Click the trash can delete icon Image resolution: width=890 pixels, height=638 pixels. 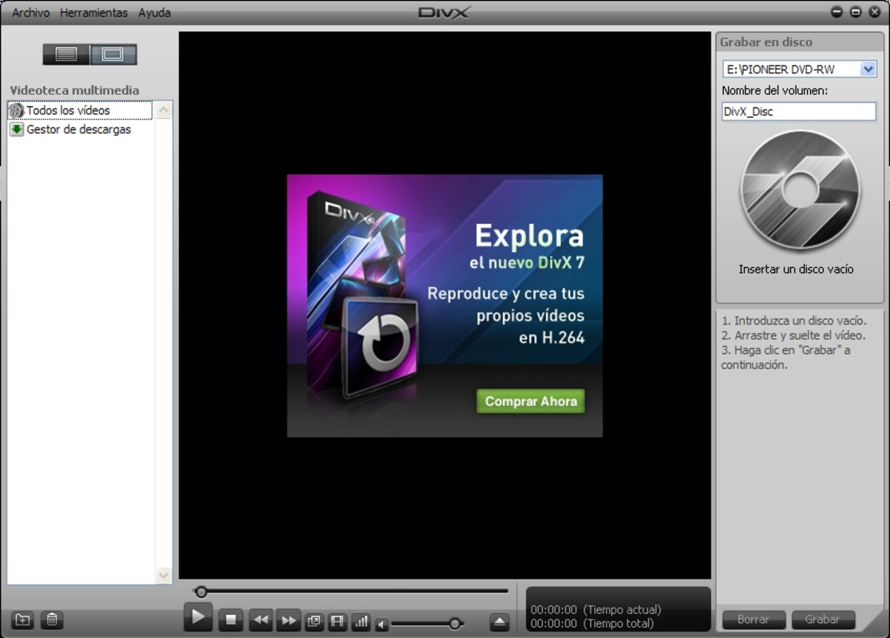(x=52, y=620)
